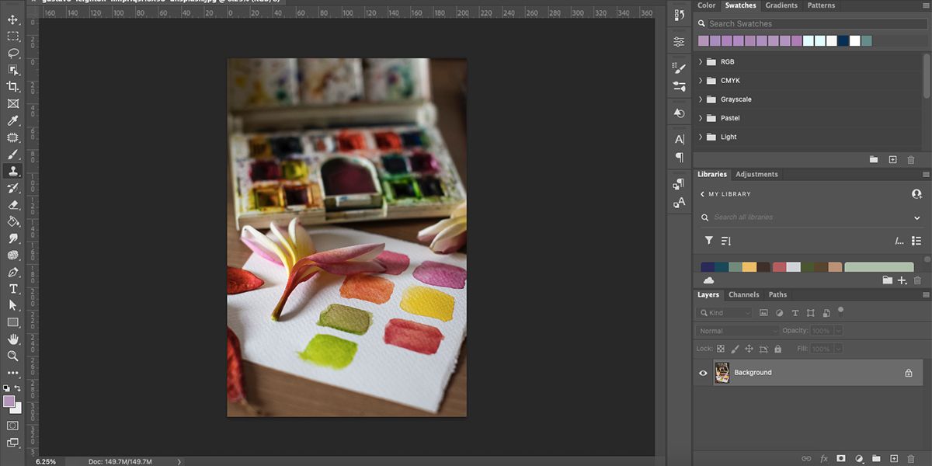Image resolution: width=932 pixels, height=466 pixels.
Task: Select the Brush tool
Action: 13,154
